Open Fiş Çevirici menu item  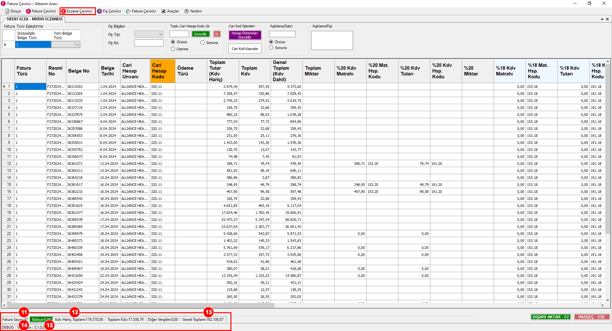pos(109,11)
